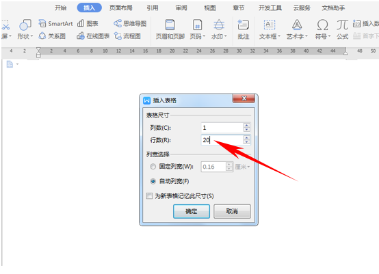Expand the 截屏 dropdown arrow
Image resolution: width=379 pixels, height=274 pixels.
coord(10,36)
